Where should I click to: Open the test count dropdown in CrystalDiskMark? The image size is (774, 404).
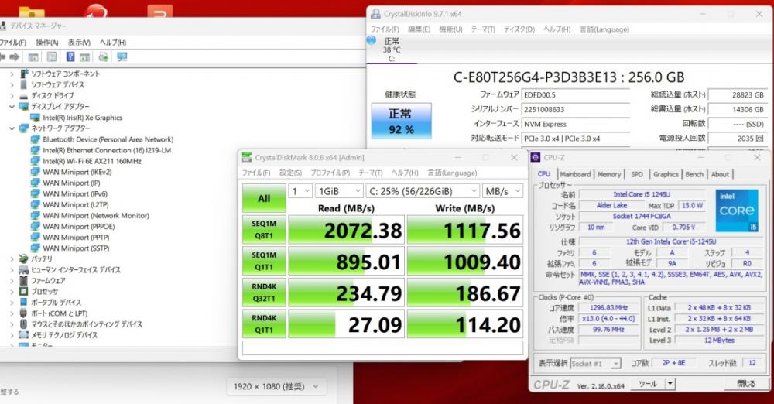[300, 191]
